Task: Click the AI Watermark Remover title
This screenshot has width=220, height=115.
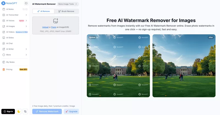Action: pos(44,4)
